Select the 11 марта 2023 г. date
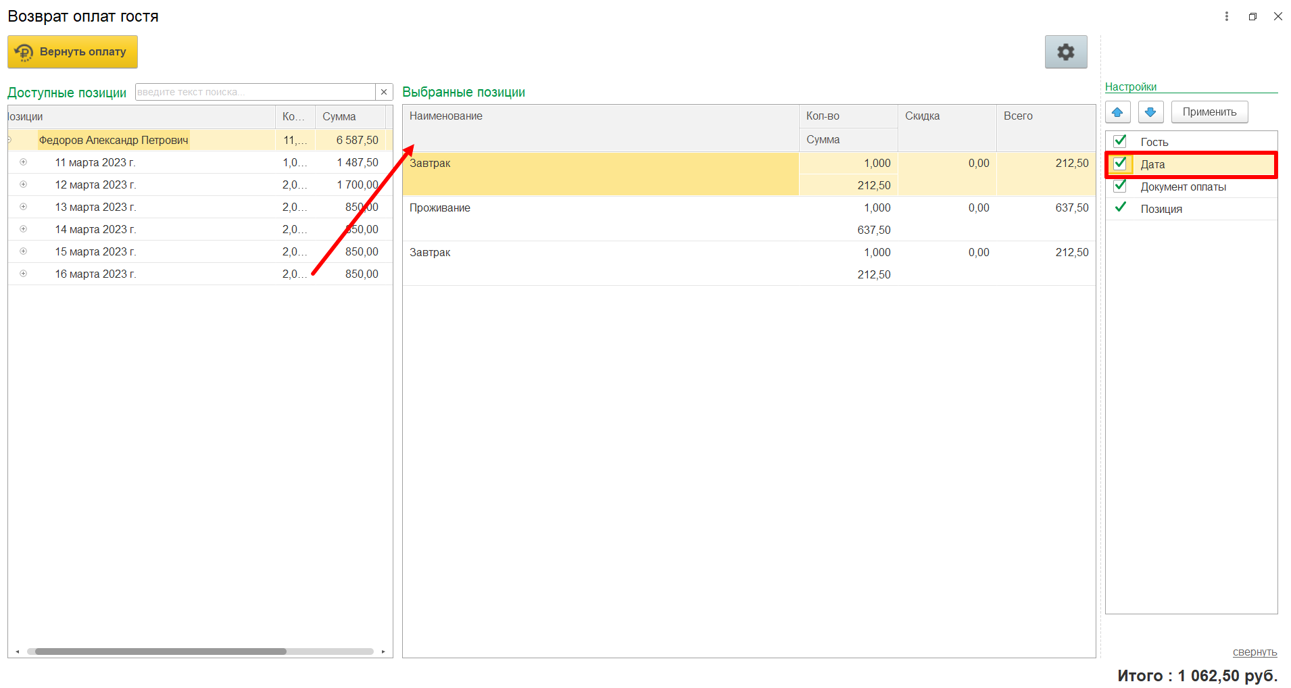The image size is (1291, 688). pos(95,162)
